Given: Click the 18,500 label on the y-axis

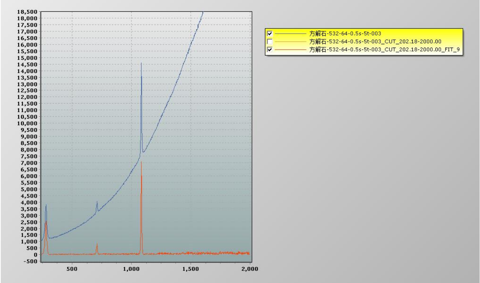Looking at the screenshot, I should (28, 12).
